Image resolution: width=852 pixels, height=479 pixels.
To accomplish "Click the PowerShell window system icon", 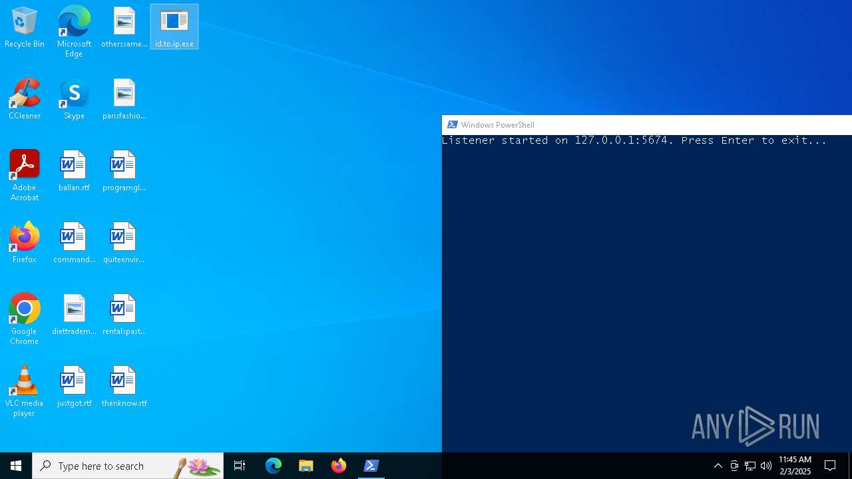I will (453, 124).
